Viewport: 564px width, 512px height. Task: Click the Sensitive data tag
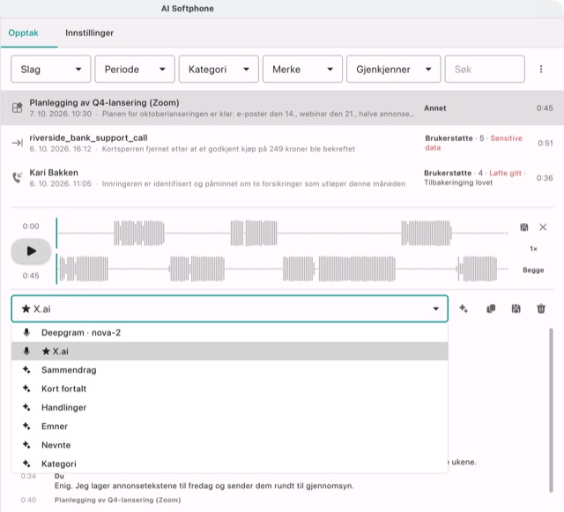coord(473,143)
